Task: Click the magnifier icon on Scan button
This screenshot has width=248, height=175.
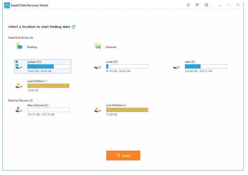Action: point(118,155)
